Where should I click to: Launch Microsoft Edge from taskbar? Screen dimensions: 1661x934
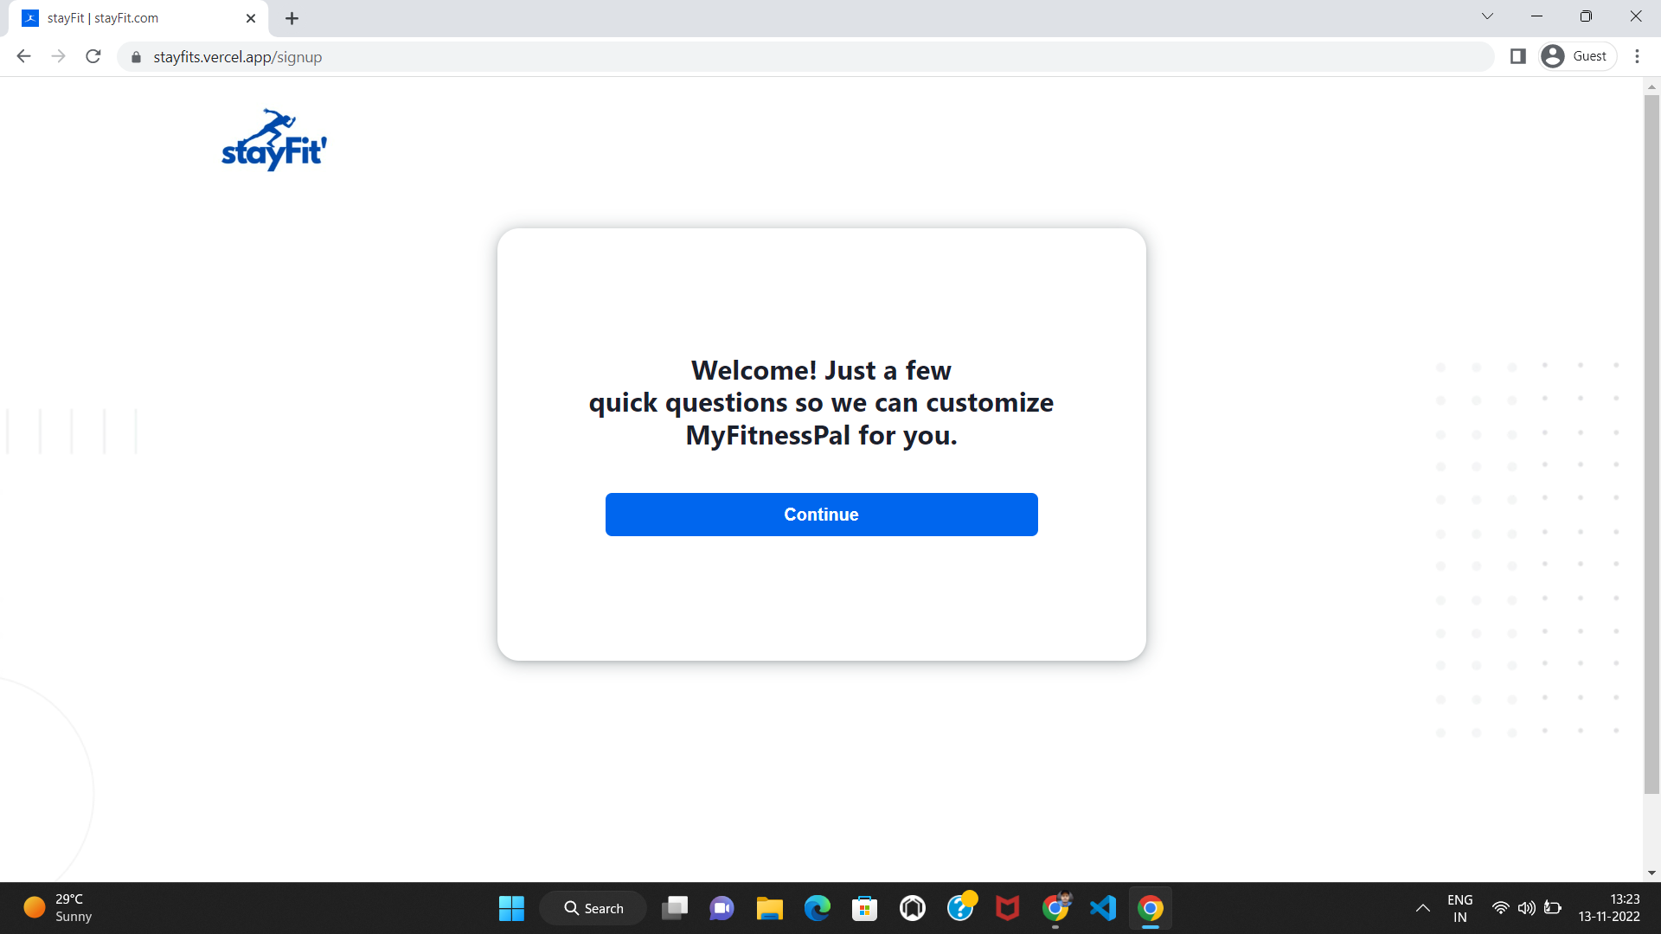(x=817, y=908)
